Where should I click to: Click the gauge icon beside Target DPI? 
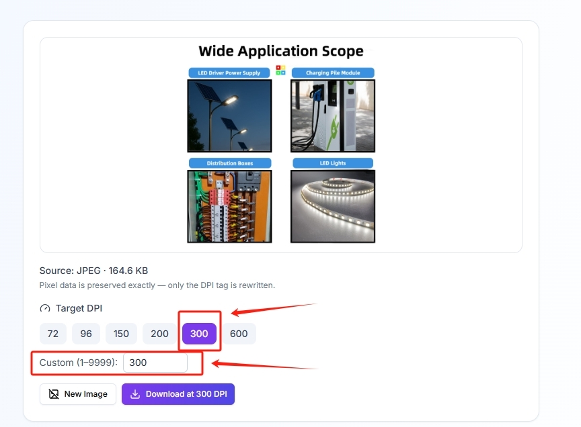click(x=45, y=308)
